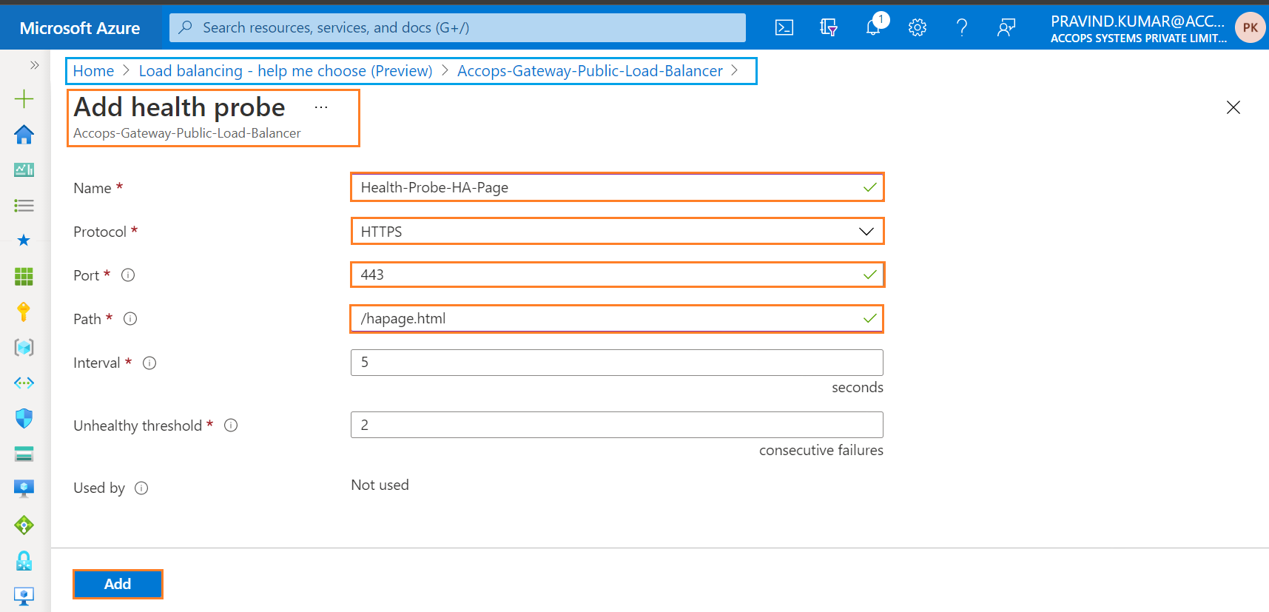
Task: Open the shield sidebar icon
Action: click(x=24, y=418)
